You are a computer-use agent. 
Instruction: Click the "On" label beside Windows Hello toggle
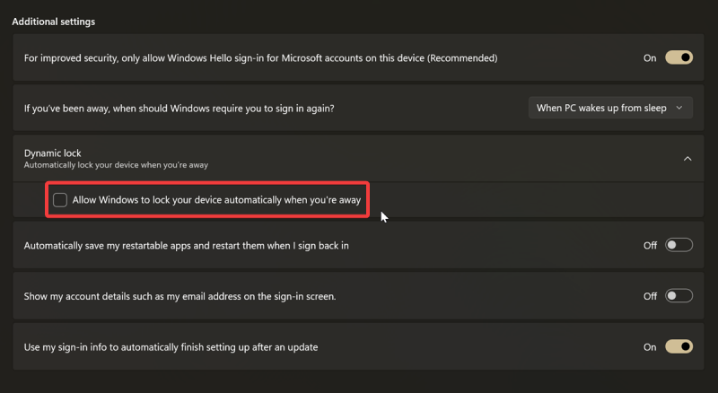pyautogui.click(x=650, y=57)
